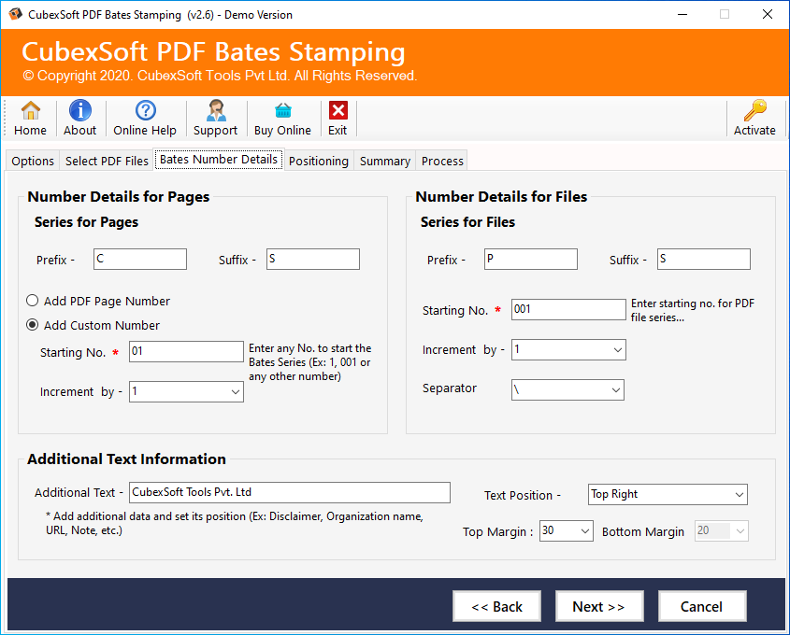Click the pages Prefix text field

140,260
